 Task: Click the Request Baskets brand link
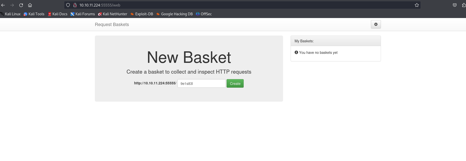112,25
